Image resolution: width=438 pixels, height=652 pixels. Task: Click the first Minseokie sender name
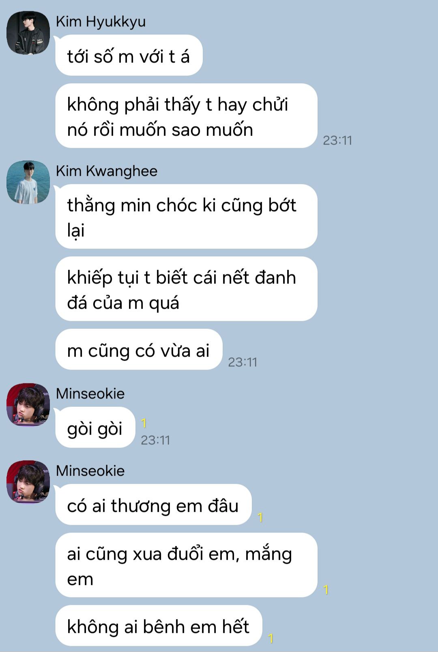tap(90, 394)
